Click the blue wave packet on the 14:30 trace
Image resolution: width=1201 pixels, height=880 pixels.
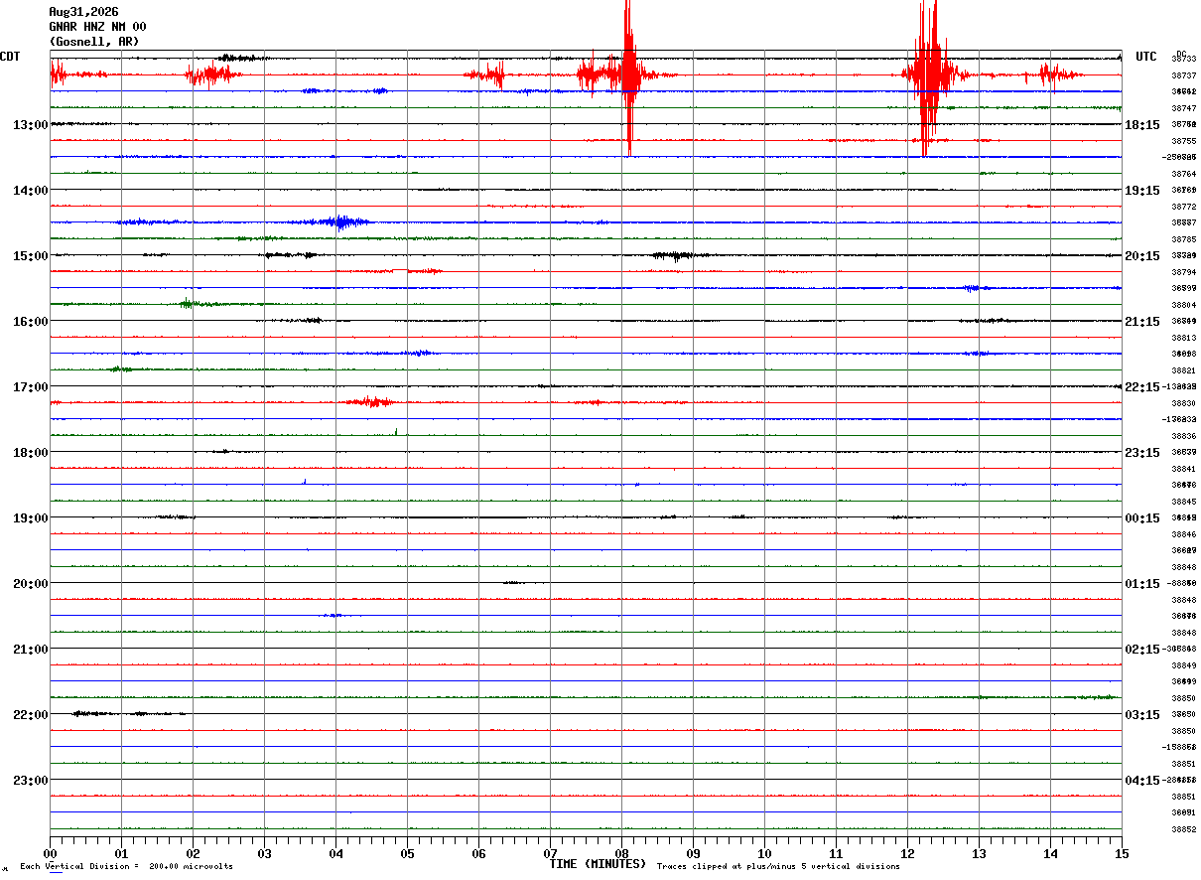(340, 222)
